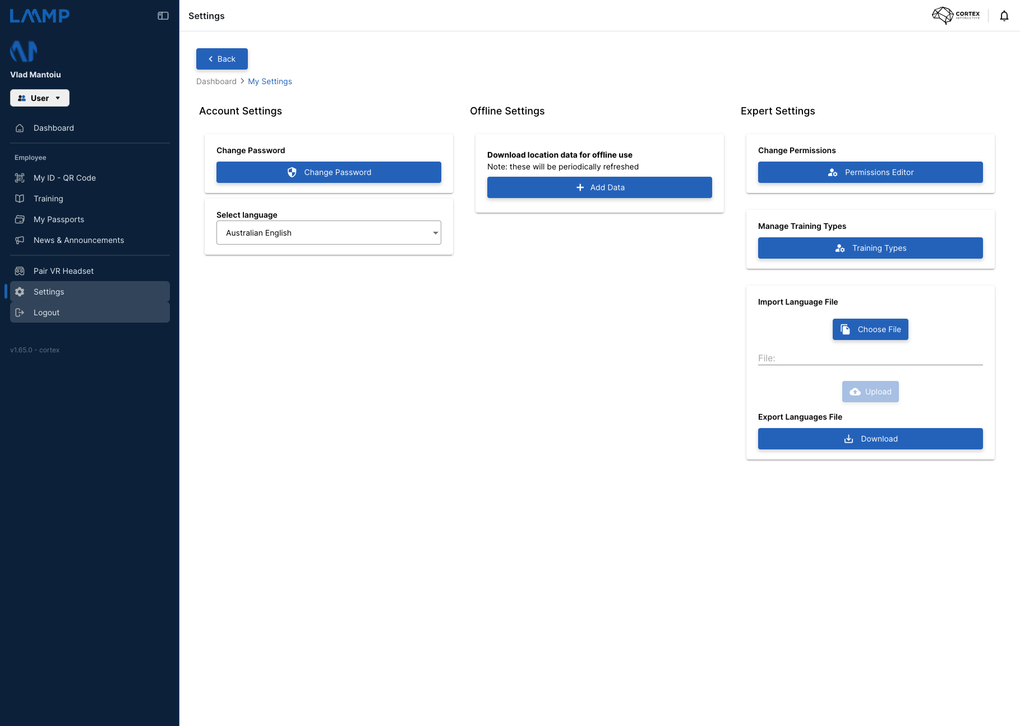Image resolution: width=1020 pixels, height=726 pixels.
Task: Click Choose File button
Action: (x=870, y=329)
